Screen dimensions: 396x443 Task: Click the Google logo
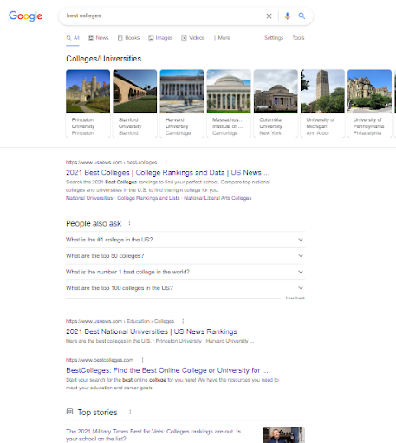tap(25, 16)
